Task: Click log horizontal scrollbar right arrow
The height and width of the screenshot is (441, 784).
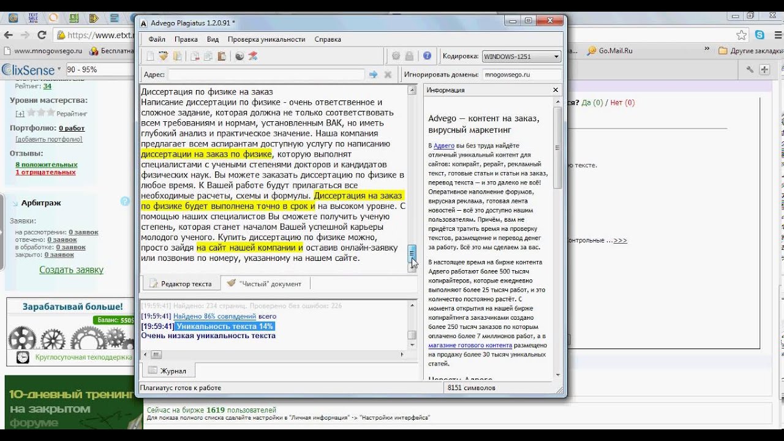Action: click(x=402, y=354)
